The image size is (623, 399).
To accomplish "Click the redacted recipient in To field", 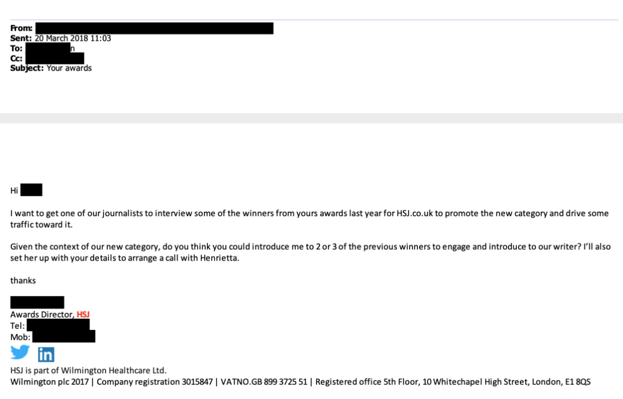I will tap(49, 49).
